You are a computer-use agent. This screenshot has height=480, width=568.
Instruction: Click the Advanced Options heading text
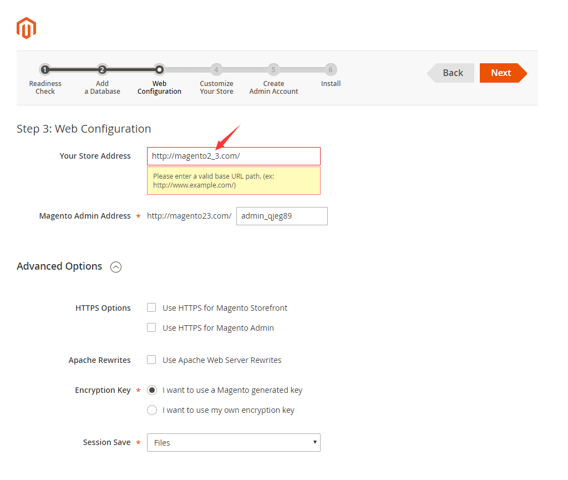click(59, 266)
